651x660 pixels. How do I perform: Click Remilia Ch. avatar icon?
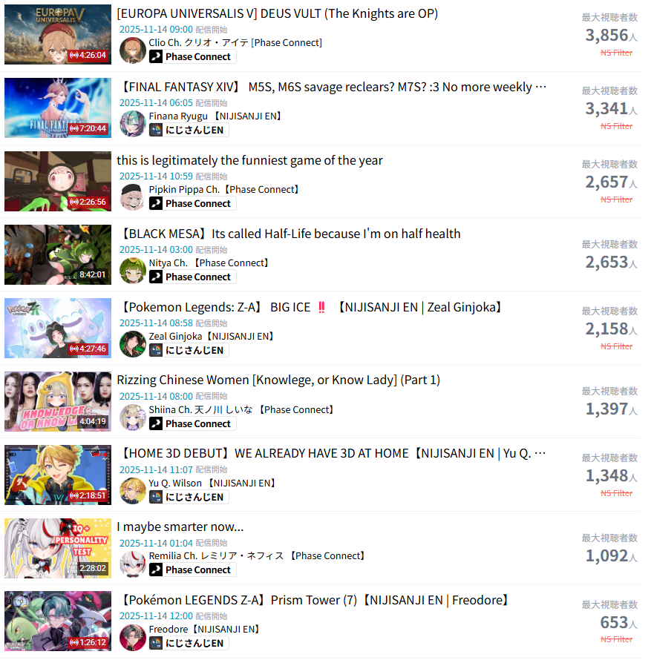[133, 564]
